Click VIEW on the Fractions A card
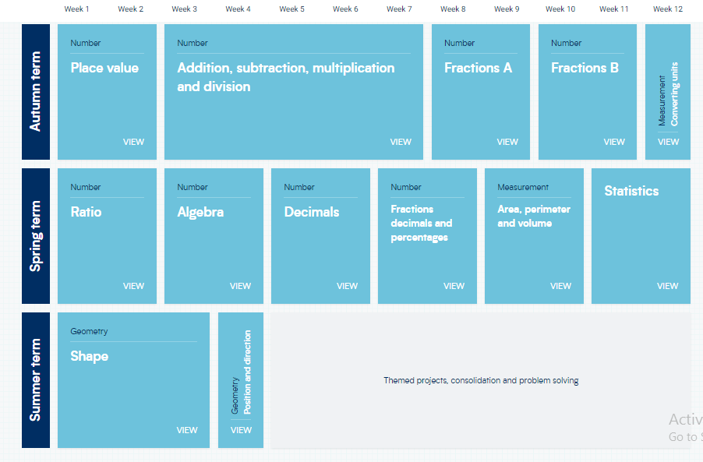703x462 pixels. click(507, 142)
